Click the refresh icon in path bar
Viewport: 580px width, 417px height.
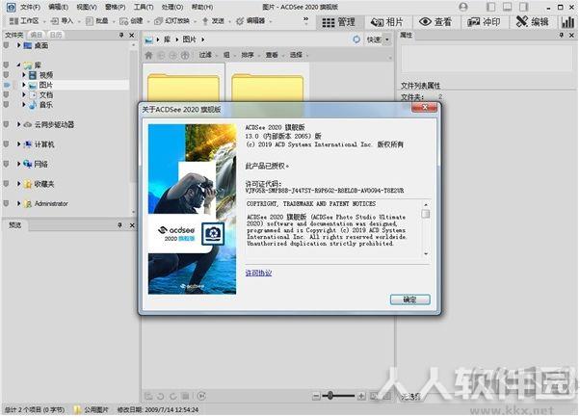356,39
